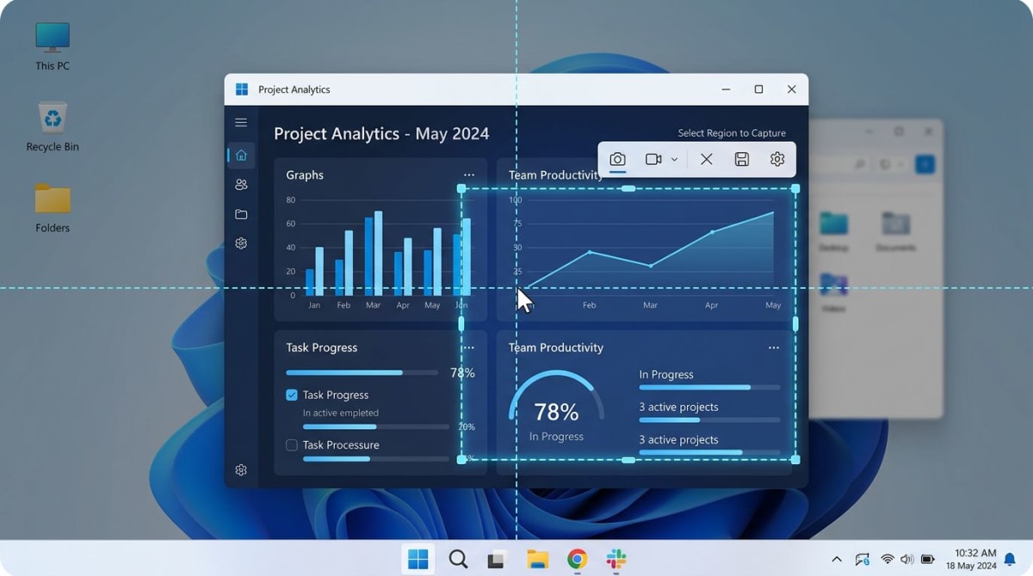Click the gear icon below the sidebar folder icon
This screenshot has width=1033, height=576.
click(x=241, y=243)
